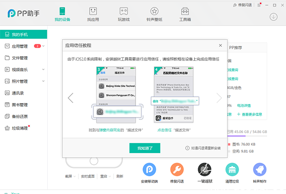The width and height of the screenshot is (286, 194).
Task: Go to next tutorial slide
Action: [x=219, y=98]
